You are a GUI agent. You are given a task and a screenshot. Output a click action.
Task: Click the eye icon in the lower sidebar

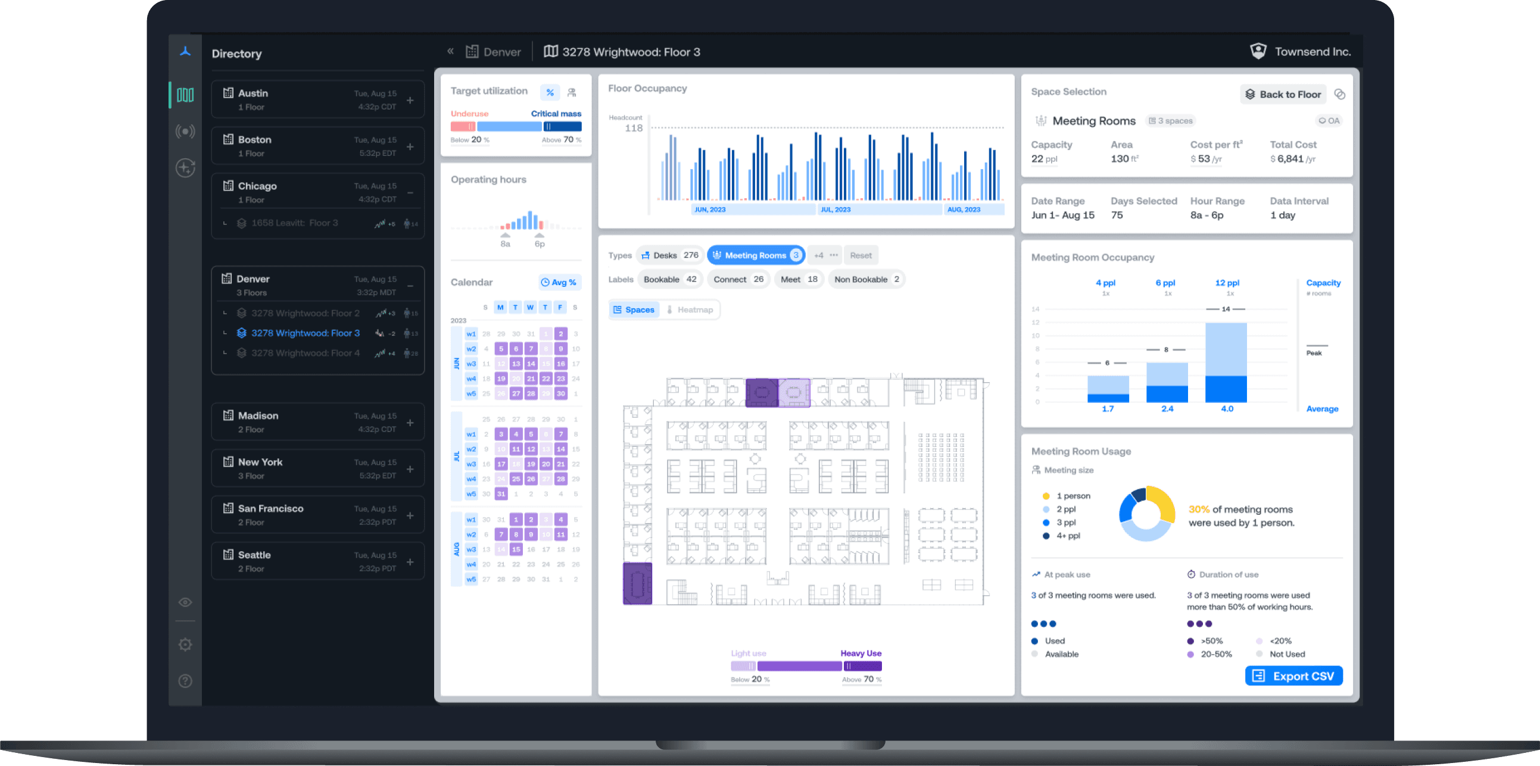click(185, 602)
